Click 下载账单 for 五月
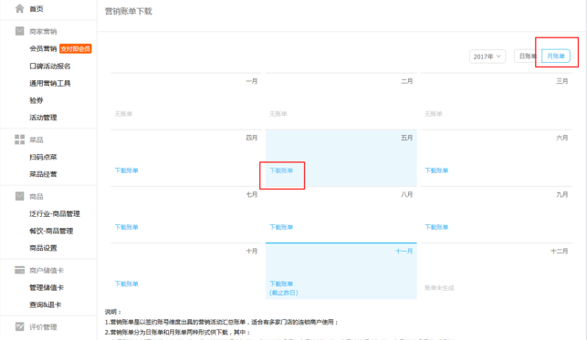Viewport: 587px width, 340px height. click(281, 170)
